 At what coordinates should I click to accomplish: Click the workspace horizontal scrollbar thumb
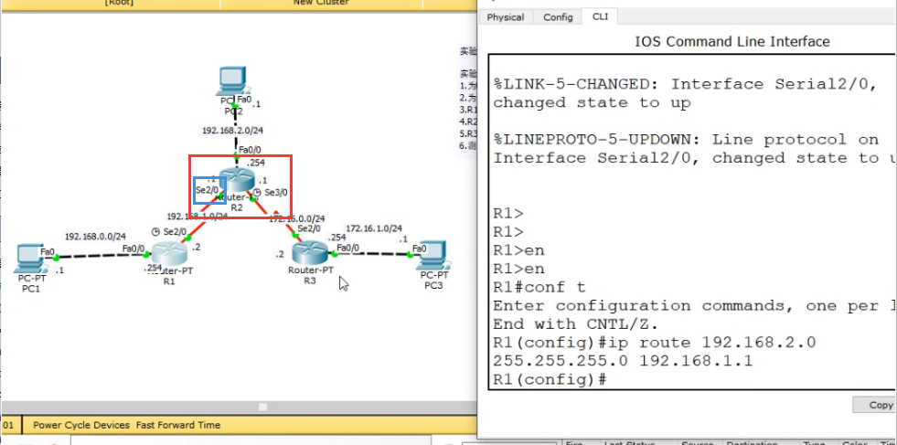[x=263, y=408]
